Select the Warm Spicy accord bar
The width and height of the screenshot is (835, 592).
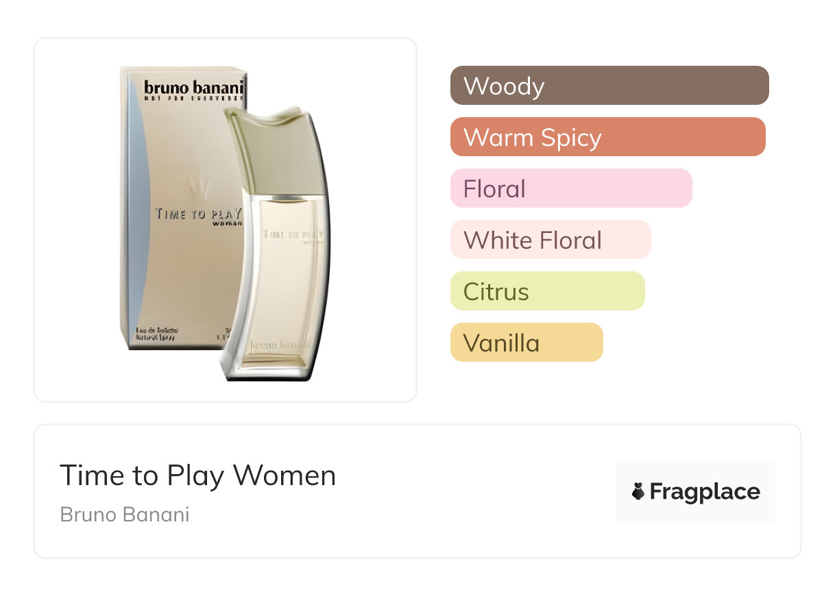(607, 137)
